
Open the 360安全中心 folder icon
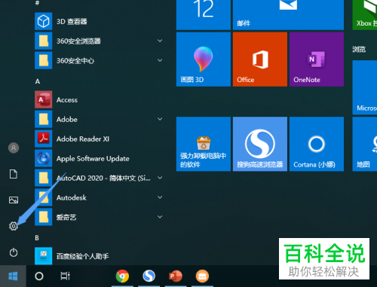[44, 60]
